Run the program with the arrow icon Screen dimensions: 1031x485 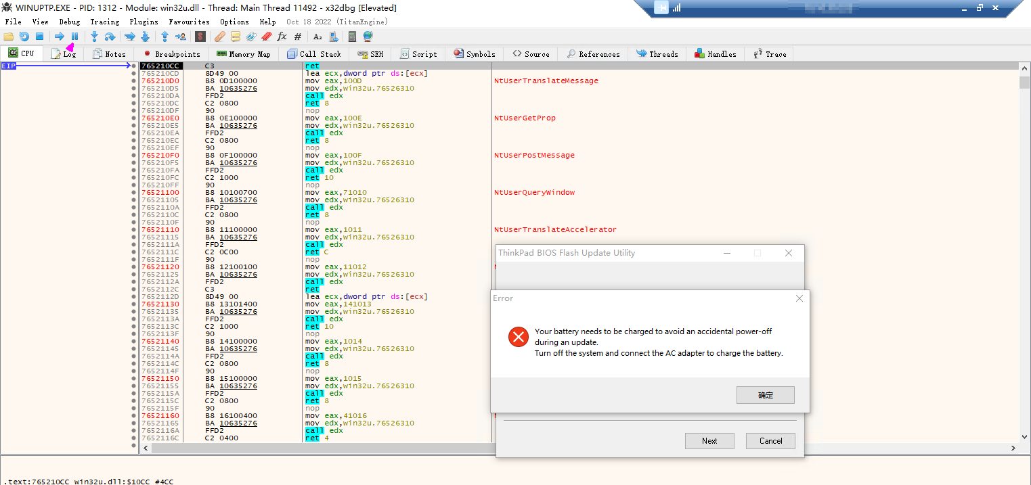(x=60, y=37)
